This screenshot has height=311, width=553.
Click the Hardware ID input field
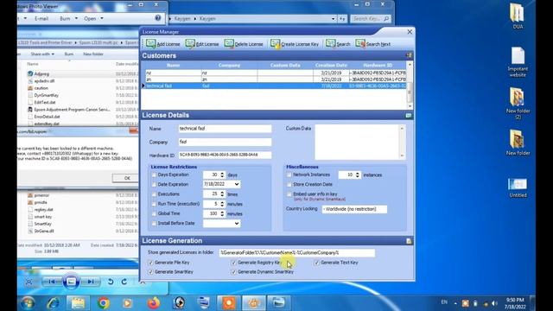(x=225, y=155)
